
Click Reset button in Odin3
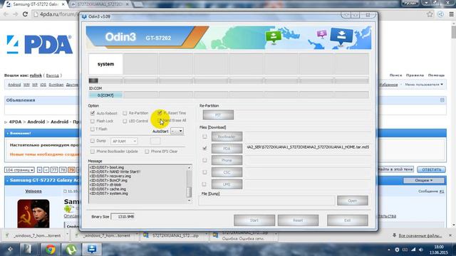(298, 220)
